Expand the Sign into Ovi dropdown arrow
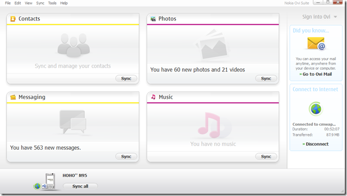Viewport: 347px width, 196px height. click(335, 17)
